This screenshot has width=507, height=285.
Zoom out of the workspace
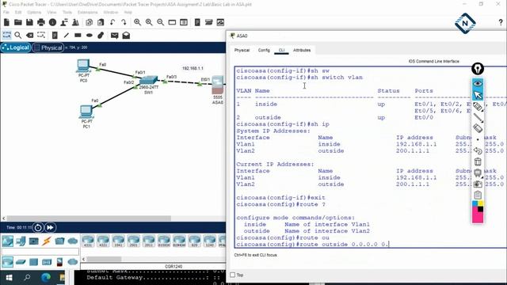[x=160, y=22]
